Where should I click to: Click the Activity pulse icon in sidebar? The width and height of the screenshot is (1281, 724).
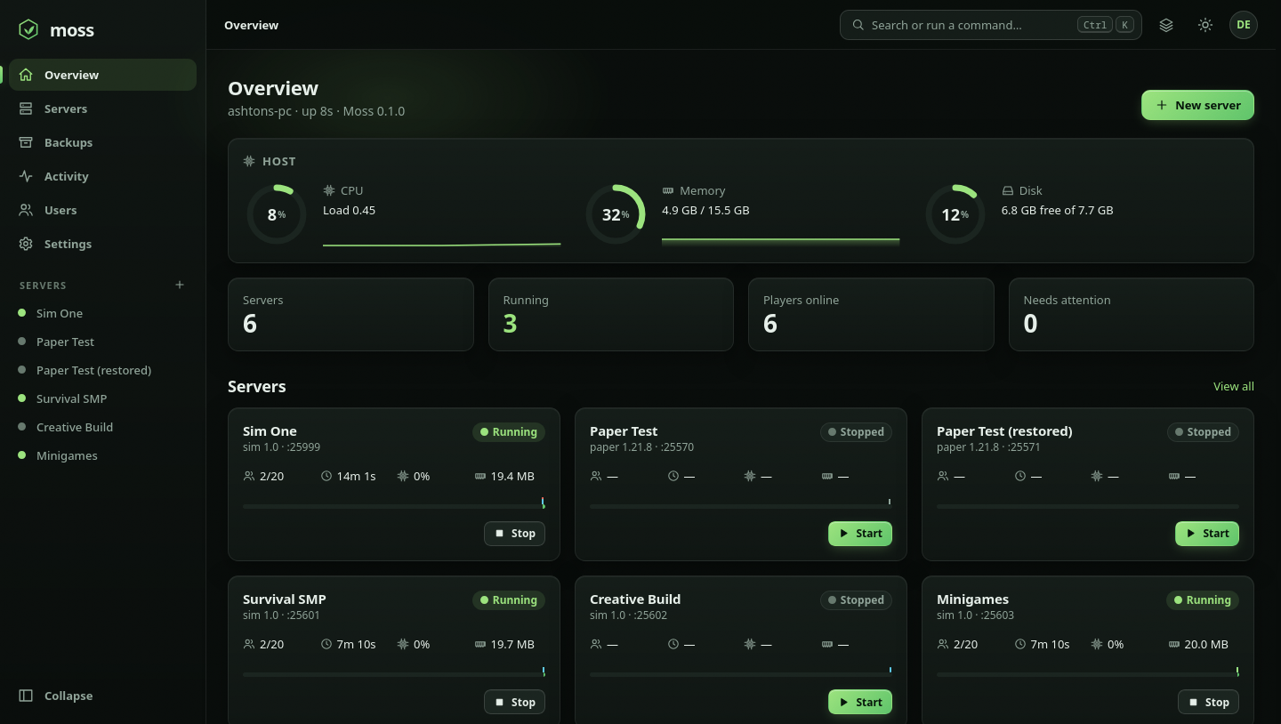click(26, 176)
